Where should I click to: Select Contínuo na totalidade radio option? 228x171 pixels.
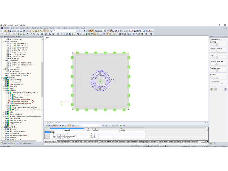10,101
